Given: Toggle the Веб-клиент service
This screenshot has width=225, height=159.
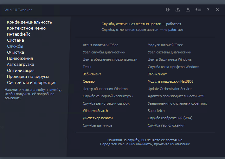Looking at the screenshot, I should [92, 74].
